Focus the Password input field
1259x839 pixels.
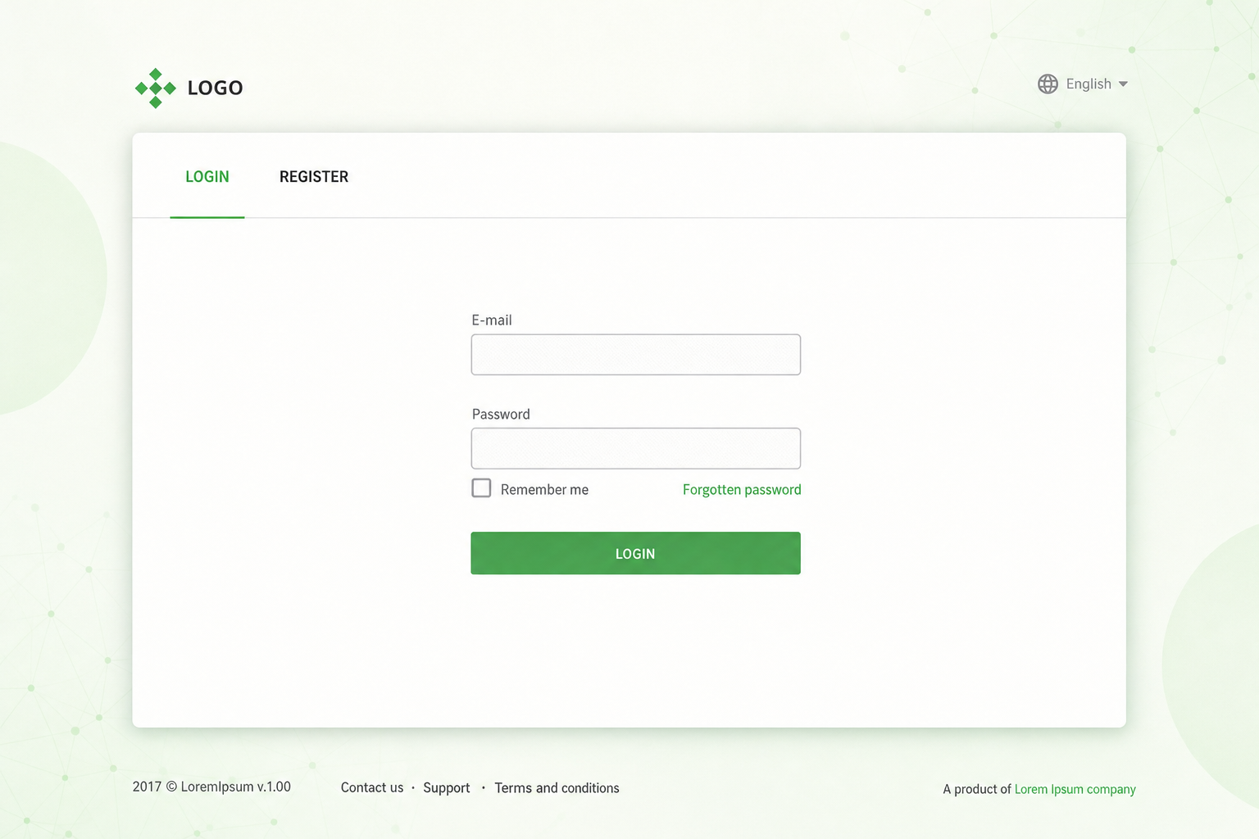636,448
